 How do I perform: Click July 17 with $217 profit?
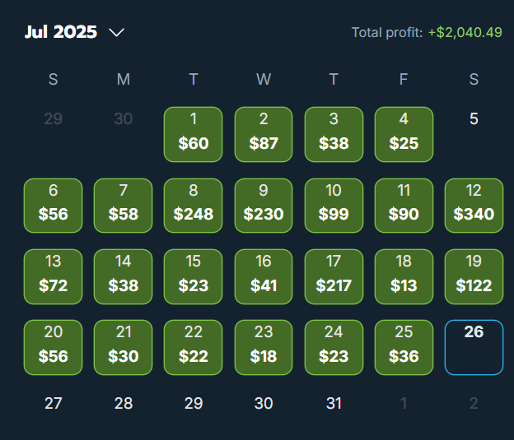click(x=334, y=276)
